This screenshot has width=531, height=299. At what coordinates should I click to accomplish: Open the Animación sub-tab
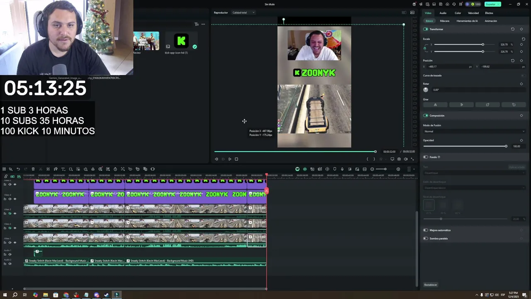pyautogui.click(x=491, y=21)
